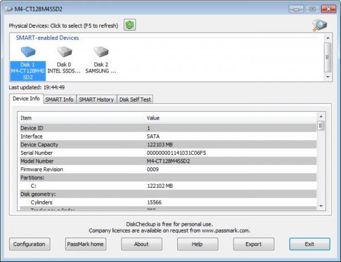Click the green refresh devices icon
Screen dimensions: 341x262
[x=129, y=25]
